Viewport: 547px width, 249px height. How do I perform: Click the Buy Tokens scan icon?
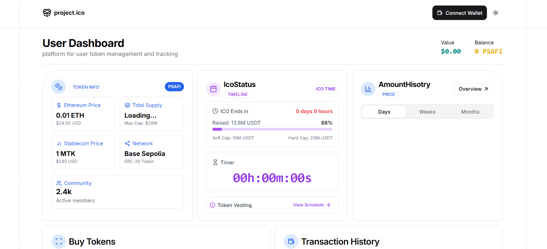click(59, 241)
